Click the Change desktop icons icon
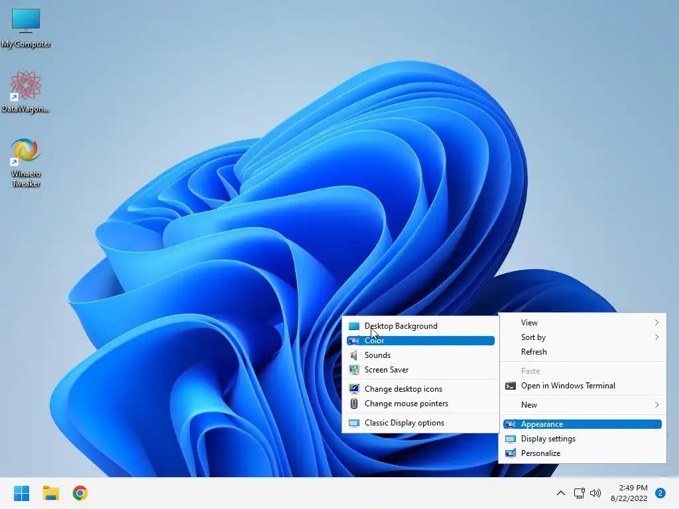The width and height of the screenshot is (679, 509). (354, 388)
